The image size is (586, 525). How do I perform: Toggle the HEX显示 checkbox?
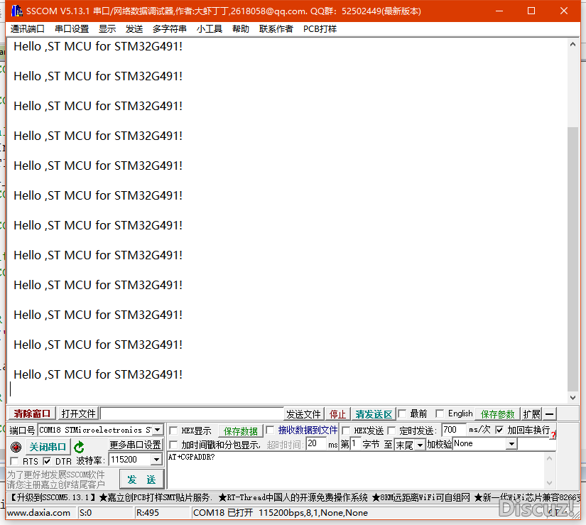[173, 431]
